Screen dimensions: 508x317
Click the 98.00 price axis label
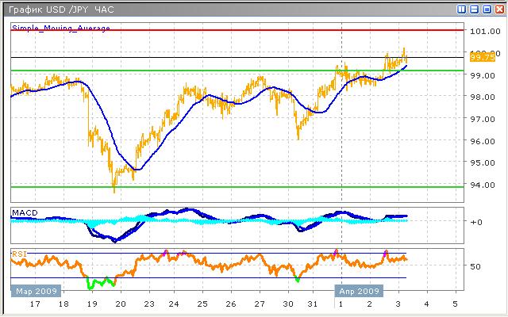coord(483,97)
